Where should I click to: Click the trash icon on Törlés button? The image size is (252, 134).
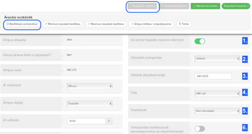180,24
